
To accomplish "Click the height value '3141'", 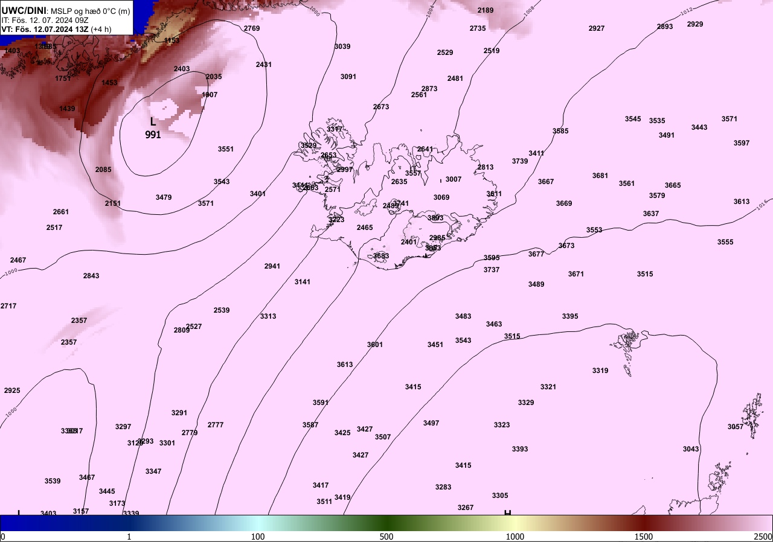I will [x=303, y=282].
